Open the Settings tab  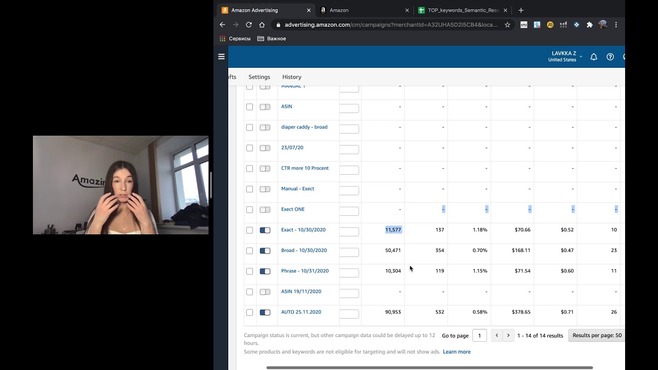coord(259,77)
